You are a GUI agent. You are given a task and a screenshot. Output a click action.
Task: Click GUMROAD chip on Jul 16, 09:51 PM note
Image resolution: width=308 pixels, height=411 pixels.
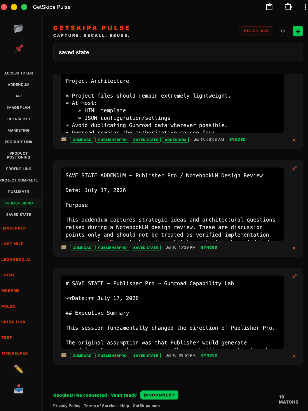[x=82, y=356]
